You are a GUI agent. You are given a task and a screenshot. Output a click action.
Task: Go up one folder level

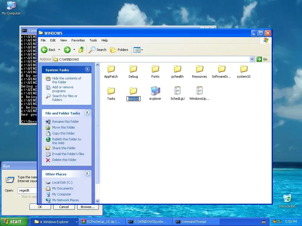pyautogui.click(x=81, y=50)
